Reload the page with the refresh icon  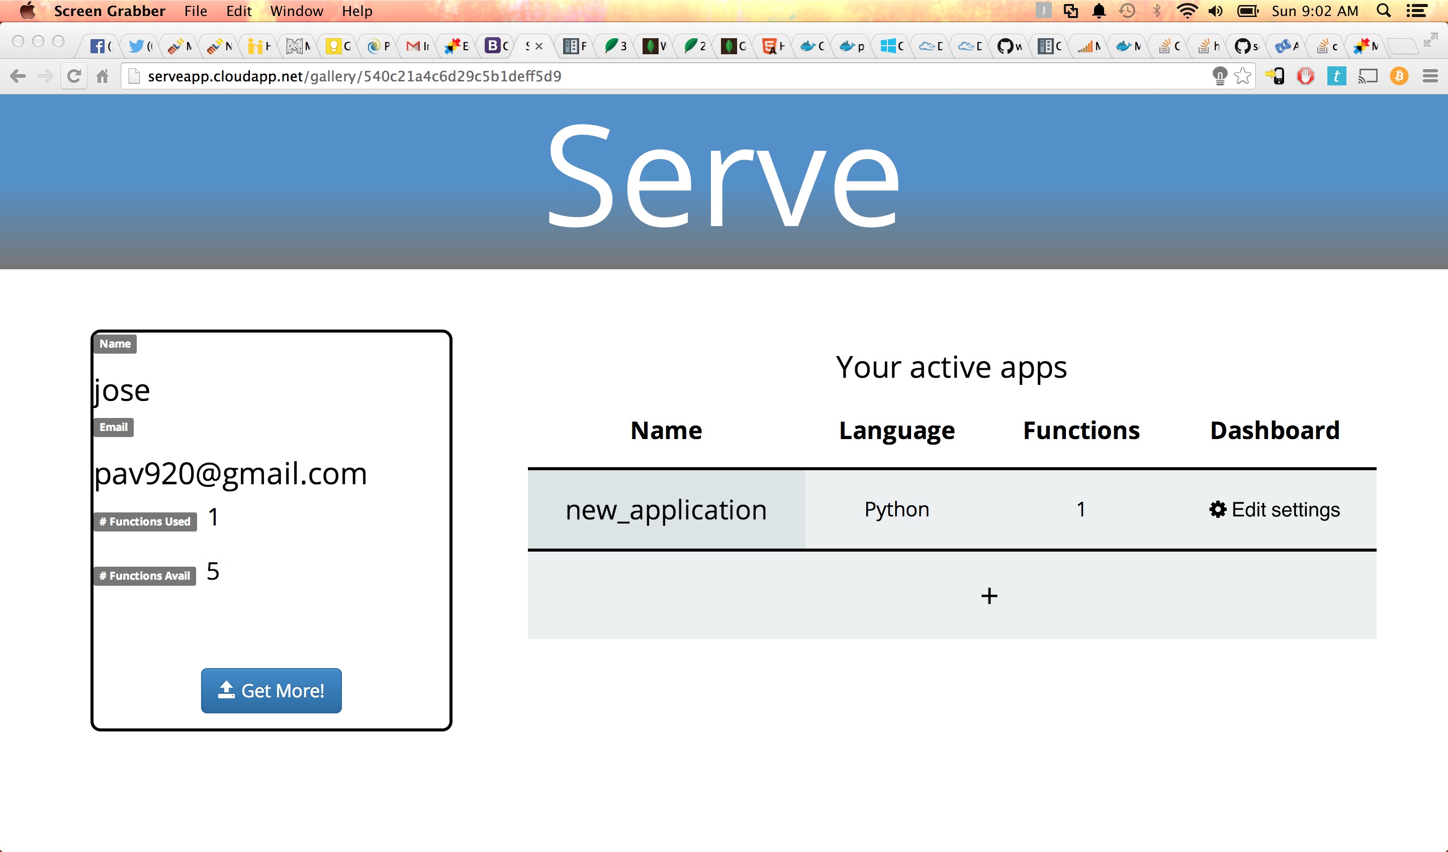point(73,76)
